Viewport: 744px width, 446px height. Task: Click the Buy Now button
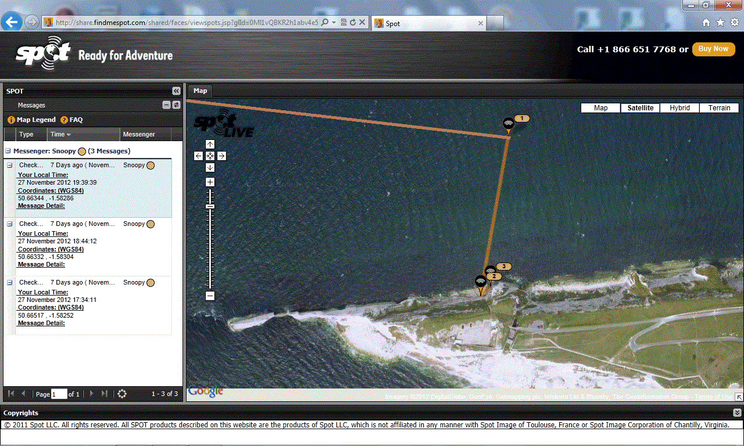coord(713,49)
